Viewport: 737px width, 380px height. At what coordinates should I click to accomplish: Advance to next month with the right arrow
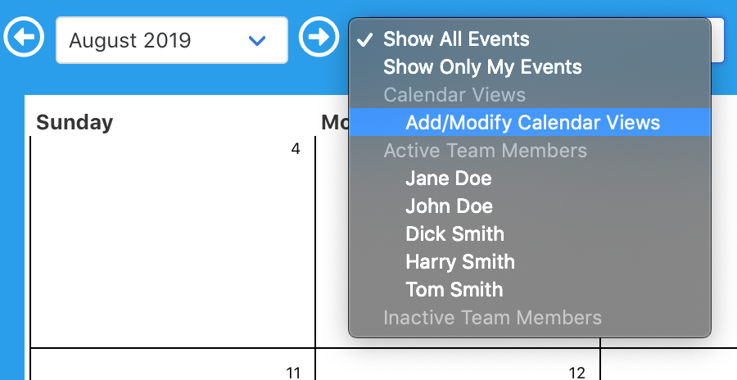318,38
